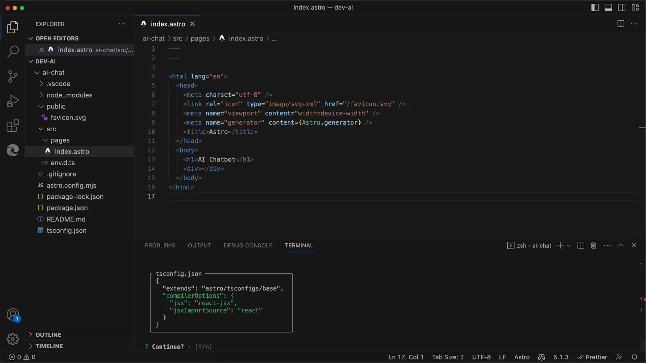
Task: Open the Manage gear icon
Action: coord(13,339)
